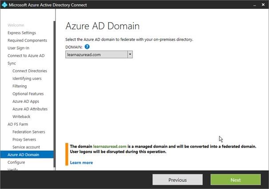Select the Sync step in sidebar
The width and height of the screenshot is (269, 189).
[x=12, y=63]
